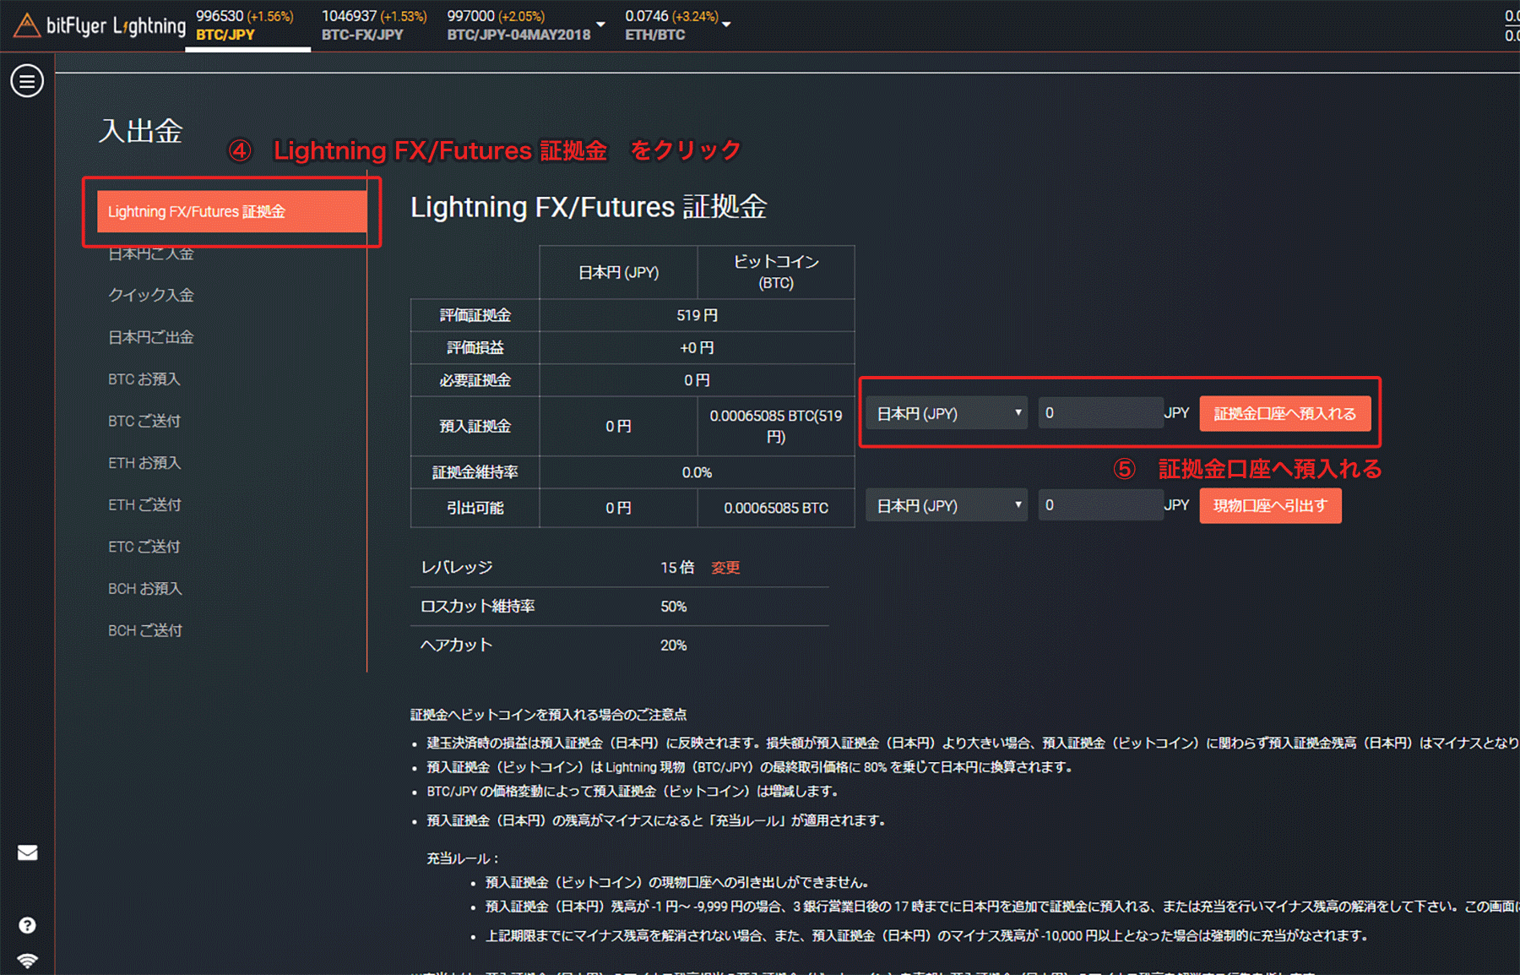
Task: Expand the futures contract dropdown arrow
Action: pyautogui.click(x=600, y=25)
